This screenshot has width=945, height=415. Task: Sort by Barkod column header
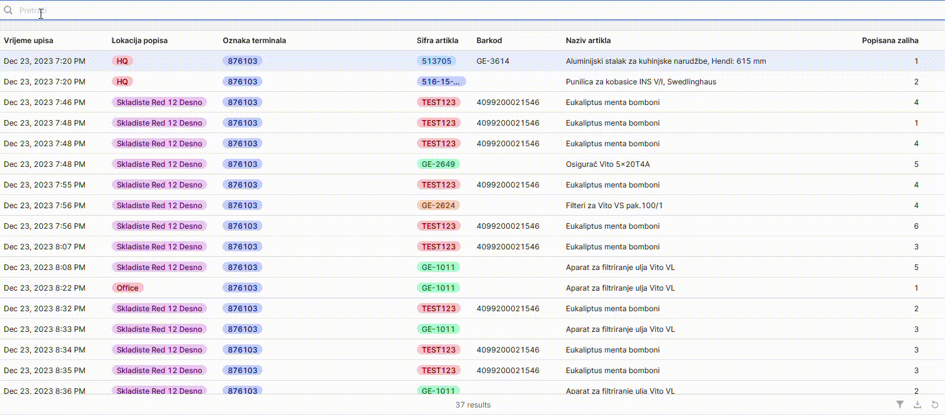pyautogui.click(x=489, y=41)
